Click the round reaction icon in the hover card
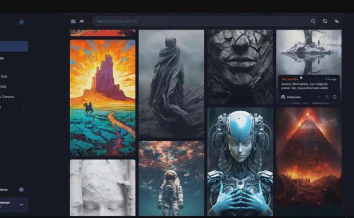The width and height of the screenshot is (354, 218). [334, 97]
